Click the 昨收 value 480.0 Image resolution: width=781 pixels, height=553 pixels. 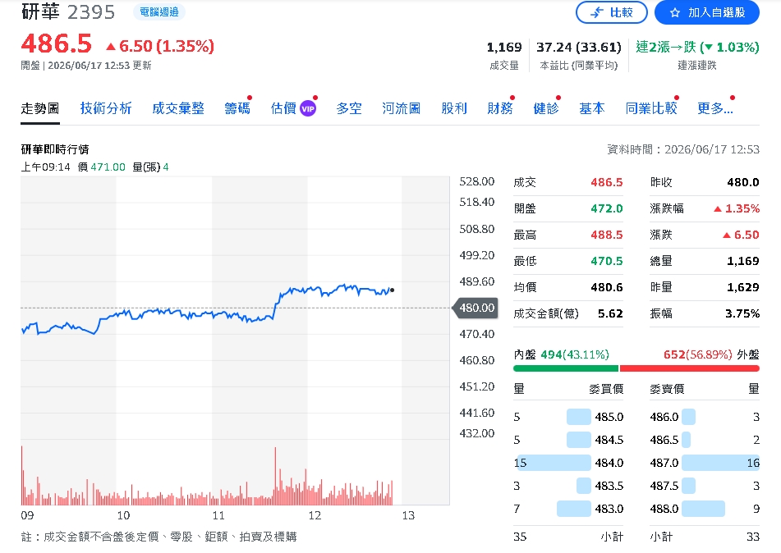tap(742, 182)
